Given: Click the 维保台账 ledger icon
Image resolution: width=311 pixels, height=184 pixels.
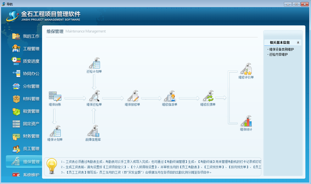Looking at the screenshot, I should [x=55, y=96].
